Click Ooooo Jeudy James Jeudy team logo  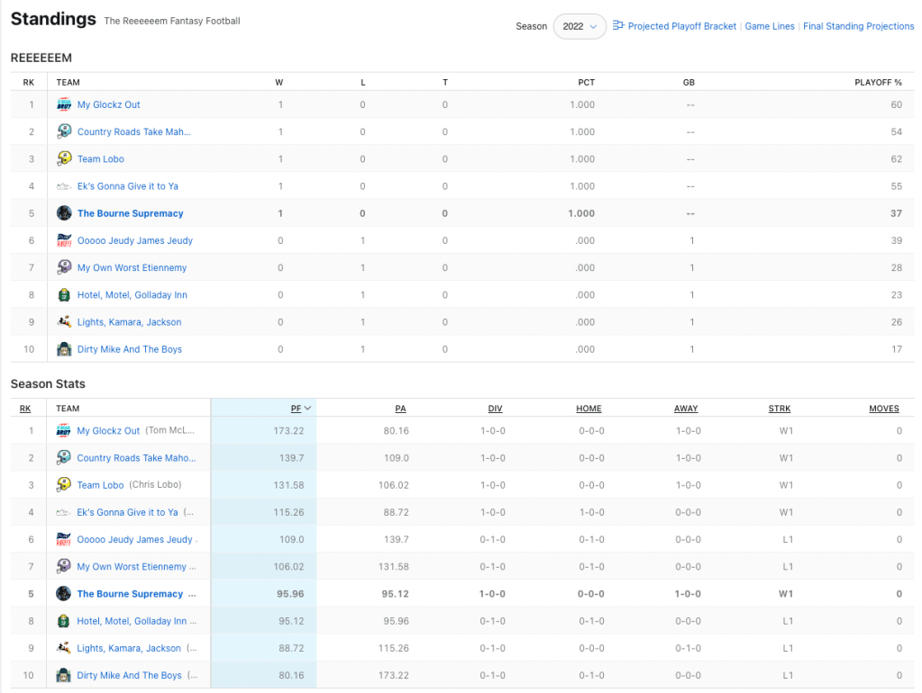(64, 240)
